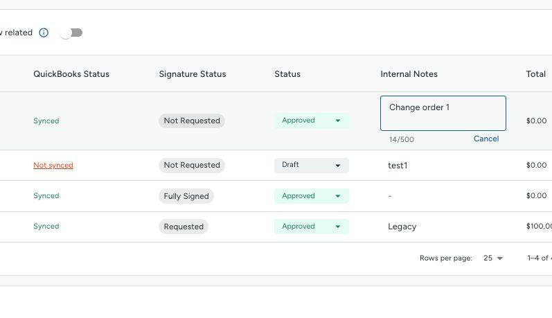The width and height of the screenshot is (552, 318).
Task: Click the Internal Notes column header
Action: [x=409, y=74]
